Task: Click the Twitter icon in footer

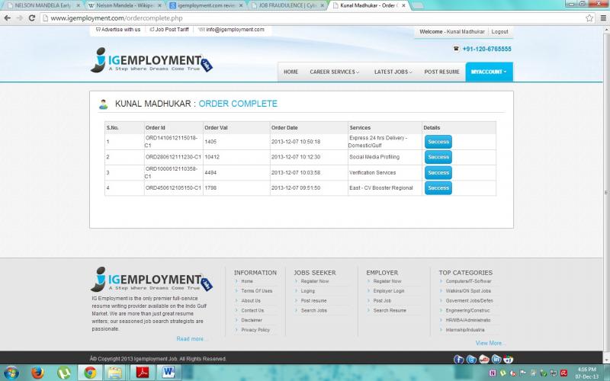Action: [471, 359]
